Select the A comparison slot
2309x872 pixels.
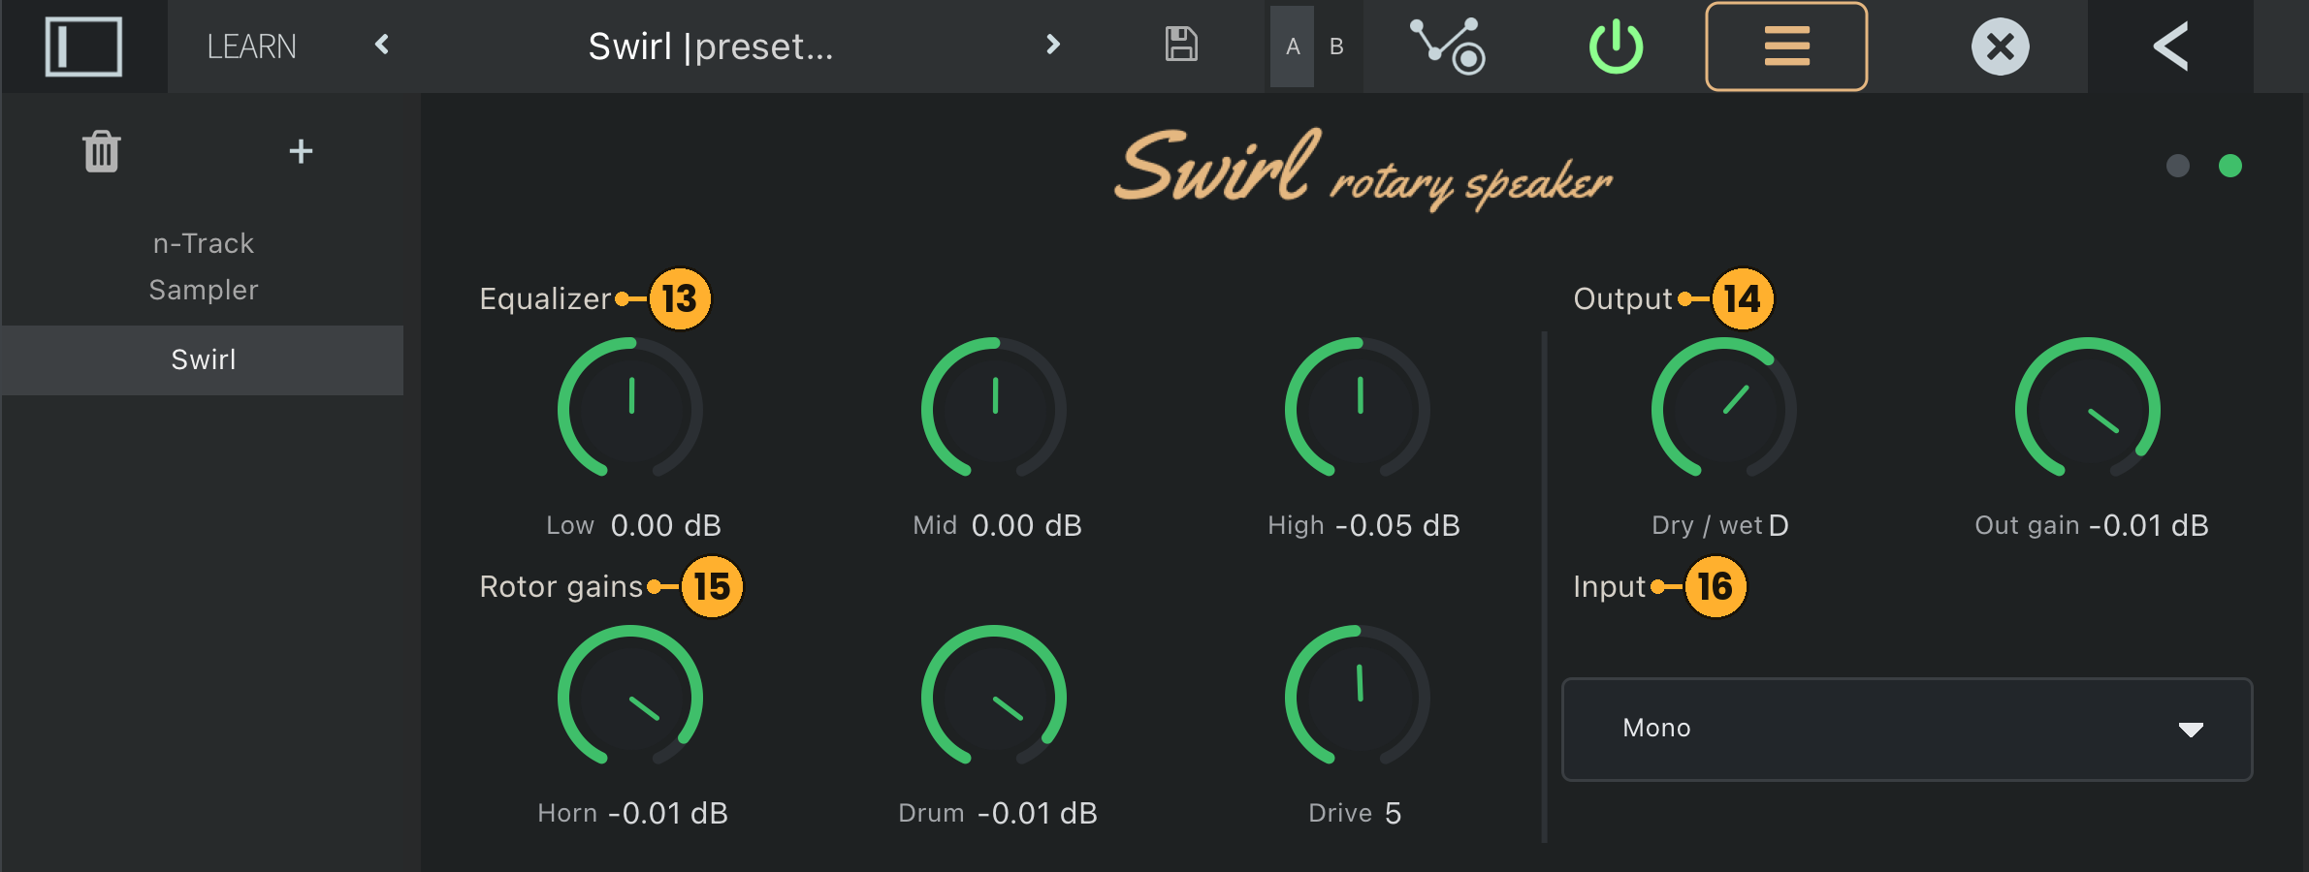click(x=1293, y=47)
